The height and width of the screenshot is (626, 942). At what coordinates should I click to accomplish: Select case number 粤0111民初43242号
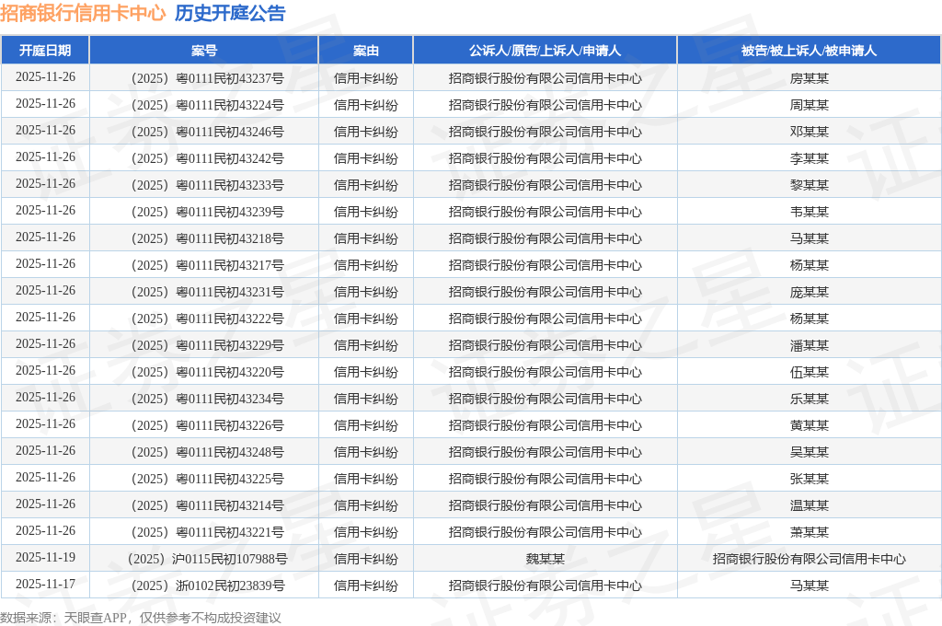pos(207,158)
